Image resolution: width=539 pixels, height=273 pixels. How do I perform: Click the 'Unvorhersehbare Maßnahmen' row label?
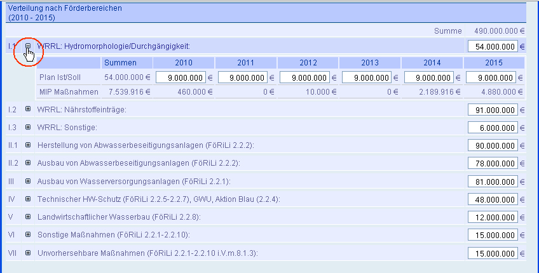[x=148, y=253]
